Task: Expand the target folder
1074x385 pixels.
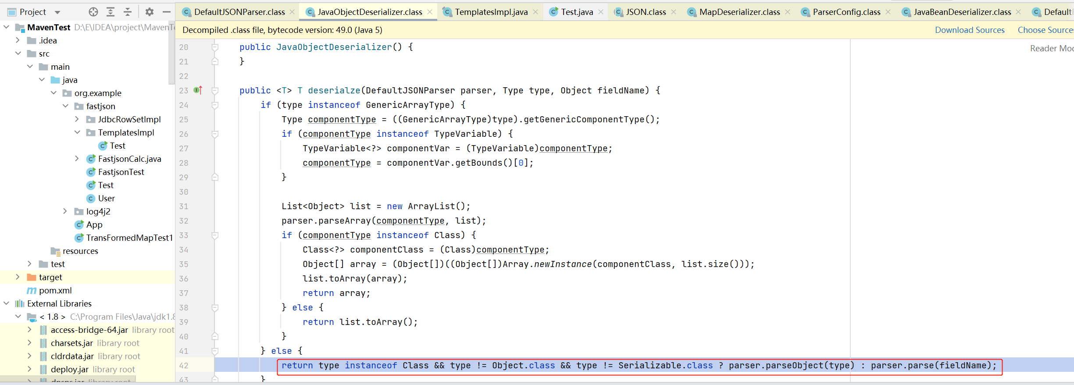Action: coord(18,277)
